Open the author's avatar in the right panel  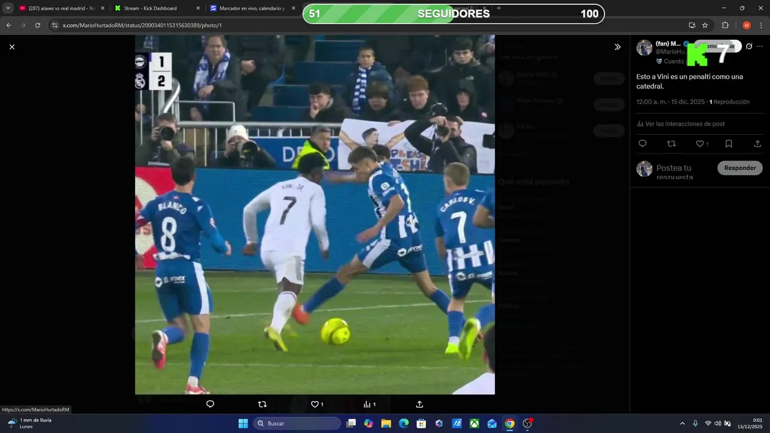point(644,48)
